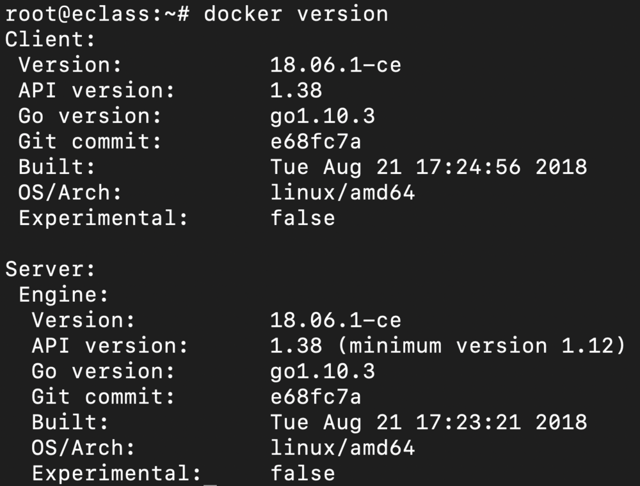
Task: Click the Server Engine version 18.06.1-ce
Action: pos(335,320)
